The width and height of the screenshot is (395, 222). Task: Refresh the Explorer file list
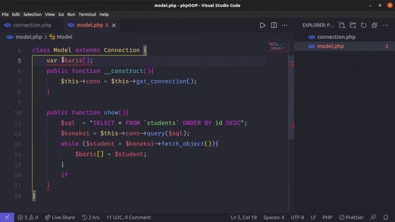[x=364, y=25]
